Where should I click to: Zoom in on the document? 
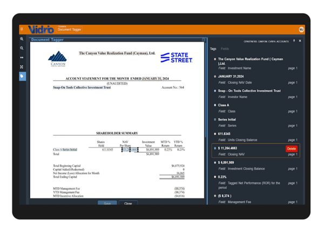point(22,39)
